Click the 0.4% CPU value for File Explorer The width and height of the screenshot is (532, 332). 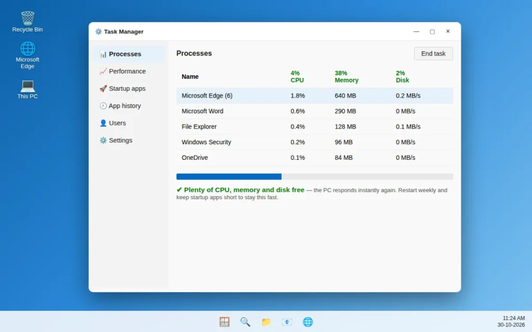298,127
